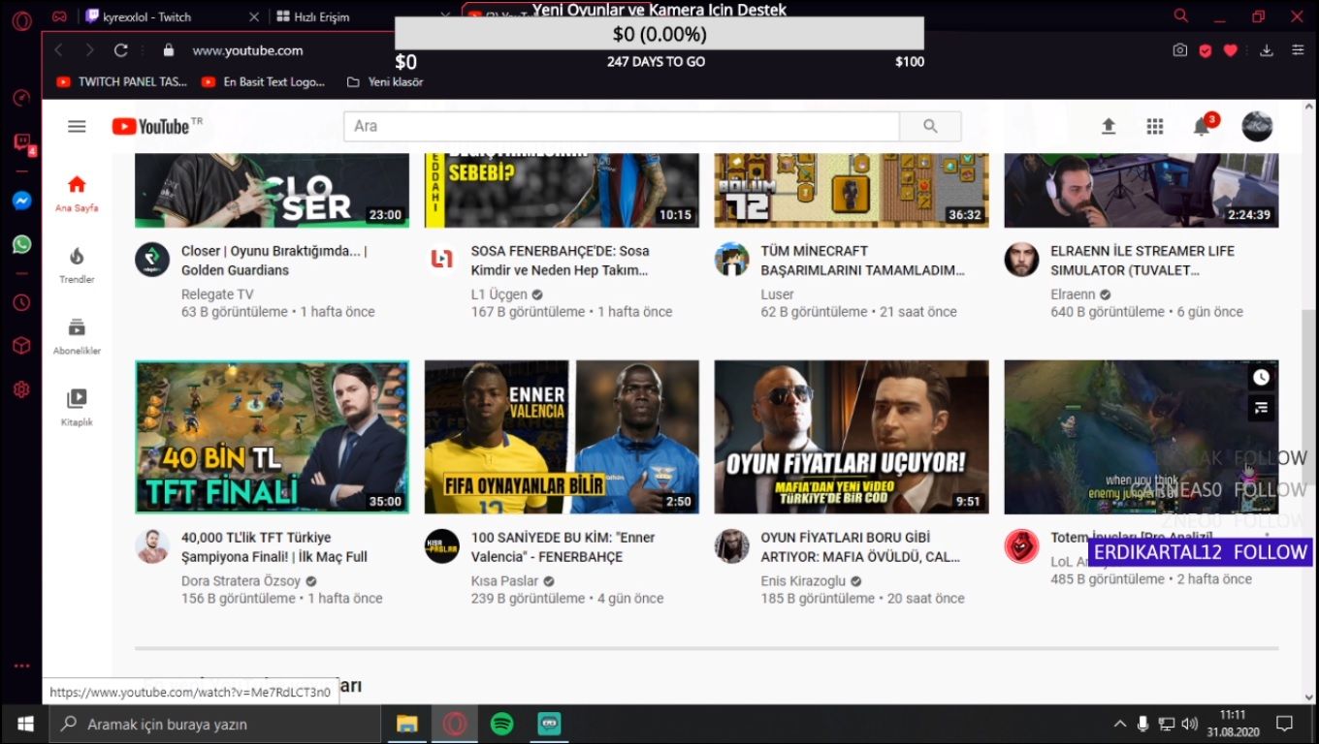The width and height of the screenshot is (1319, 744).
Task: Open the system volume speaker icon
Action: 1190,724
